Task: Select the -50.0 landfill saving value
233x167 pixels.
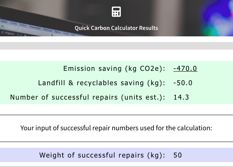Action: (183, 83)
